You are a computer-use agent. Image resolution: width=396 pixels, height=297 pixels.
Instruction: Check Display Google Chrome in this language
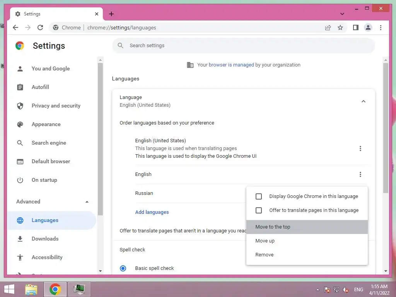[259, 196]
